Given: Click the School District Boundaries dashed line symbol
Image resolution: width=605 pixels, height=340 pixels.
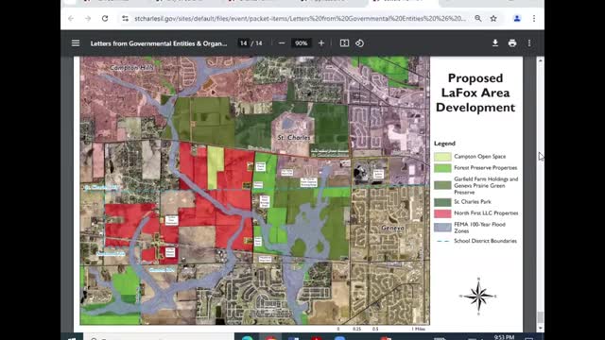Looking at the screenshot, I should pos(442,241).
